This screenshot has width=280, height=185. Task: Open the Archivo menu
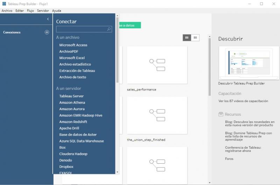7,11
